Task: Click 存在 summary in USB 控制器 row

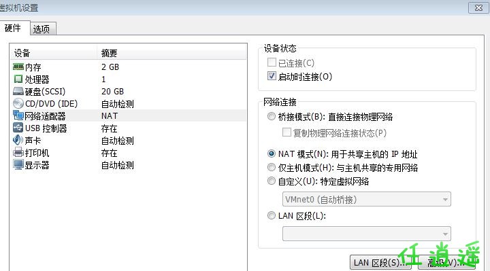Action: 110,128
